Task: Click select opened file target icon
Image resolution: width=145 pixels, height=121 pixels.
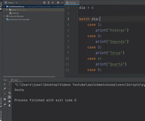Action: coord(44,3)
